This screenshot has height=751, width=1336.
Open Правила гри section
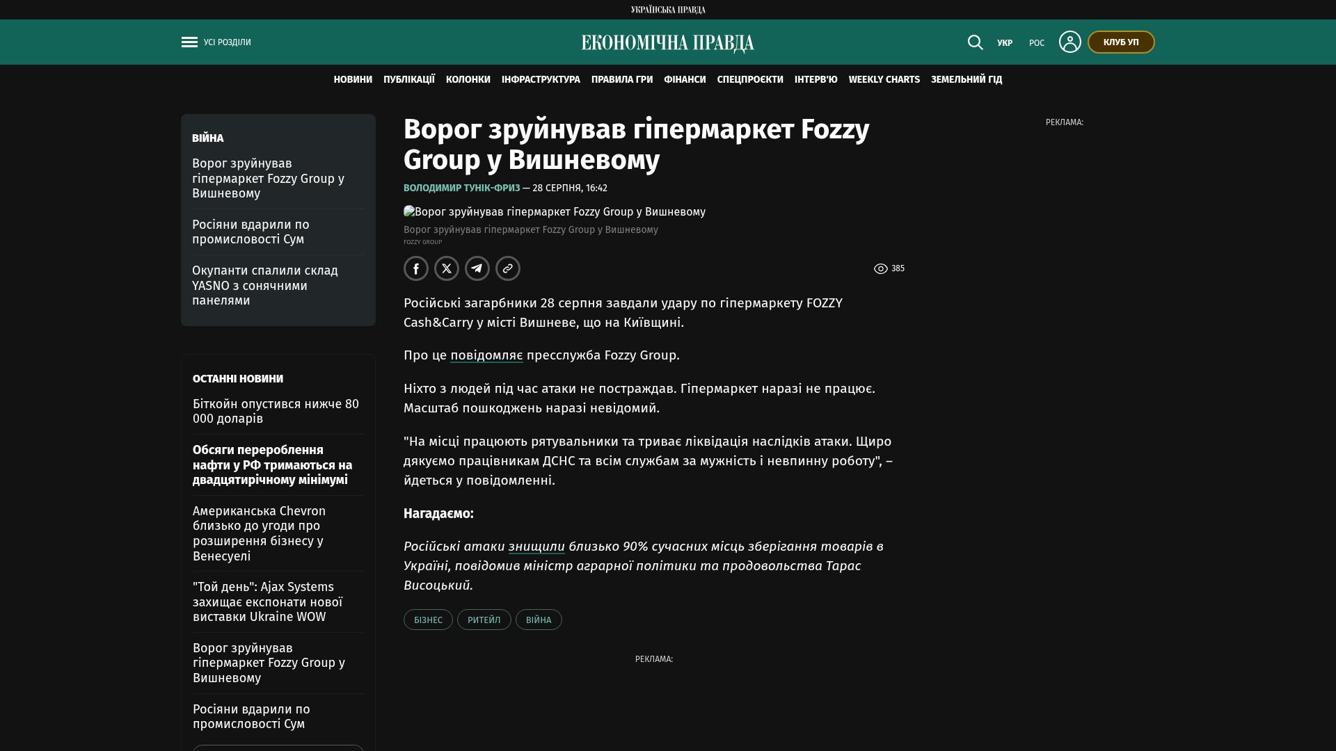click(x=622, y=80)
